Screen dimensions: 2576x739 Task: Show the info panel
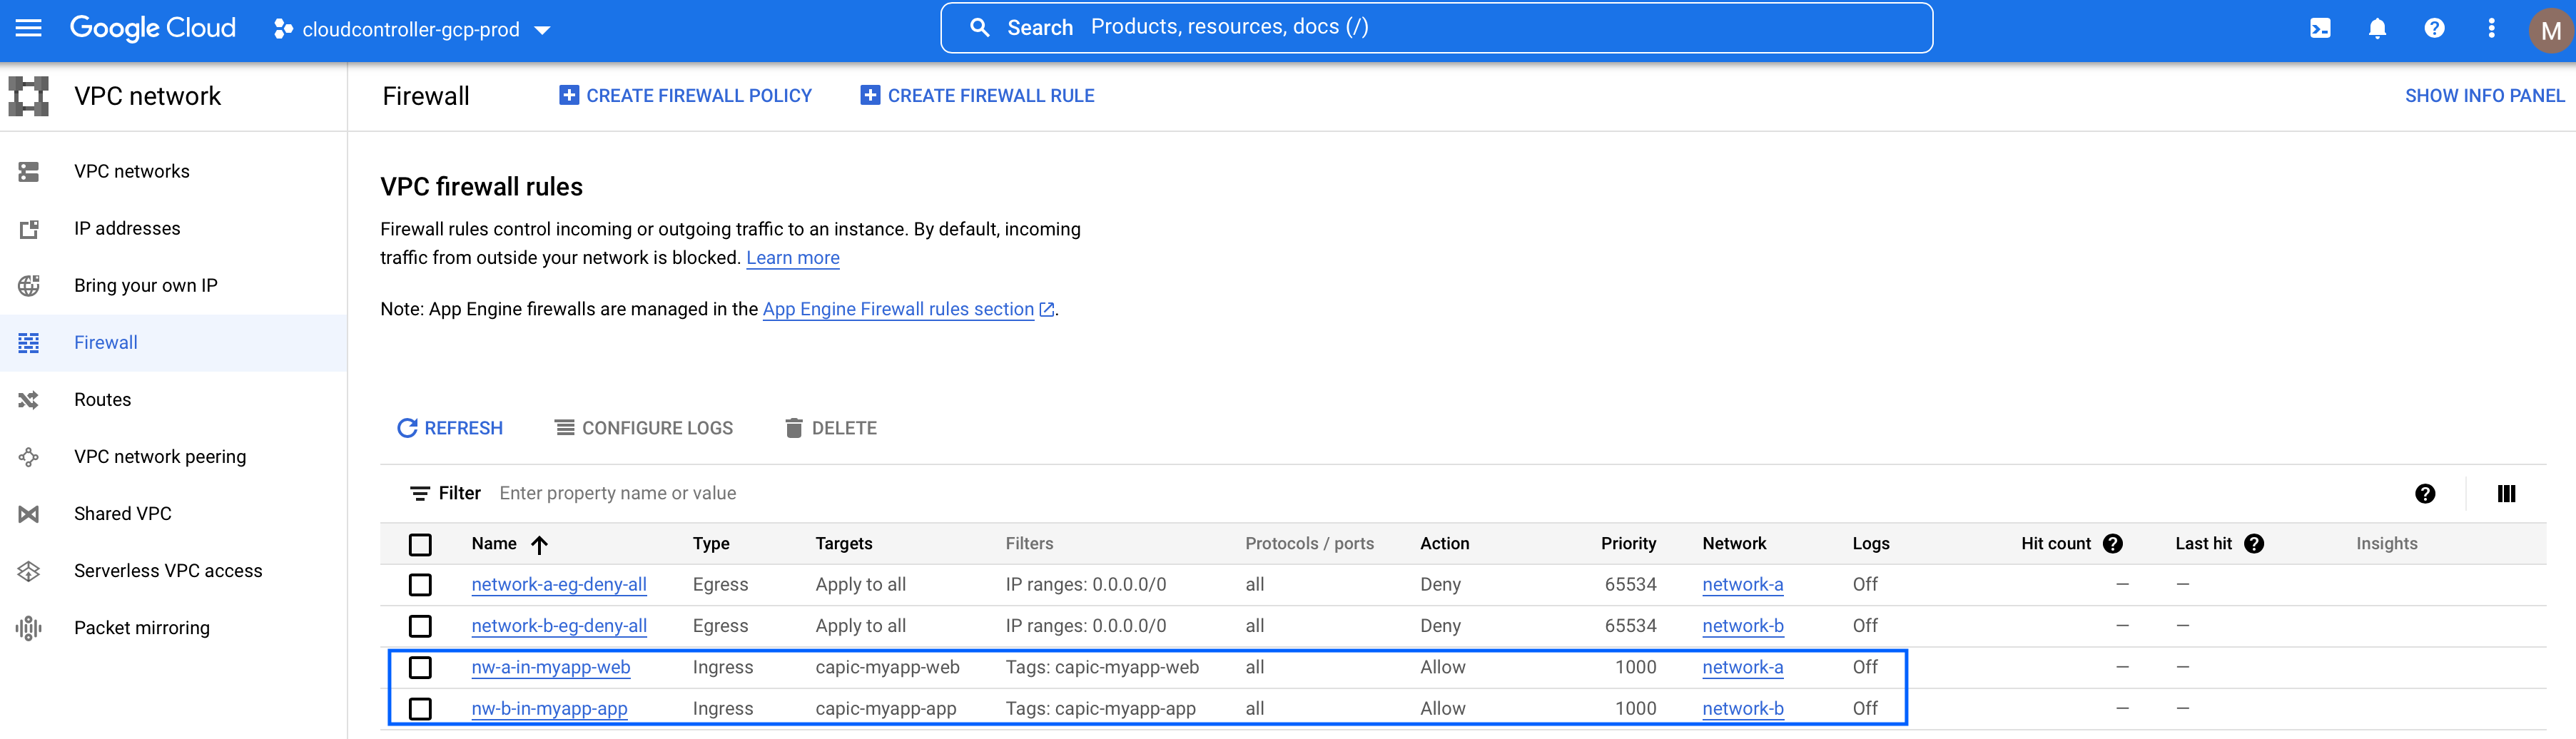point(2484,96)
